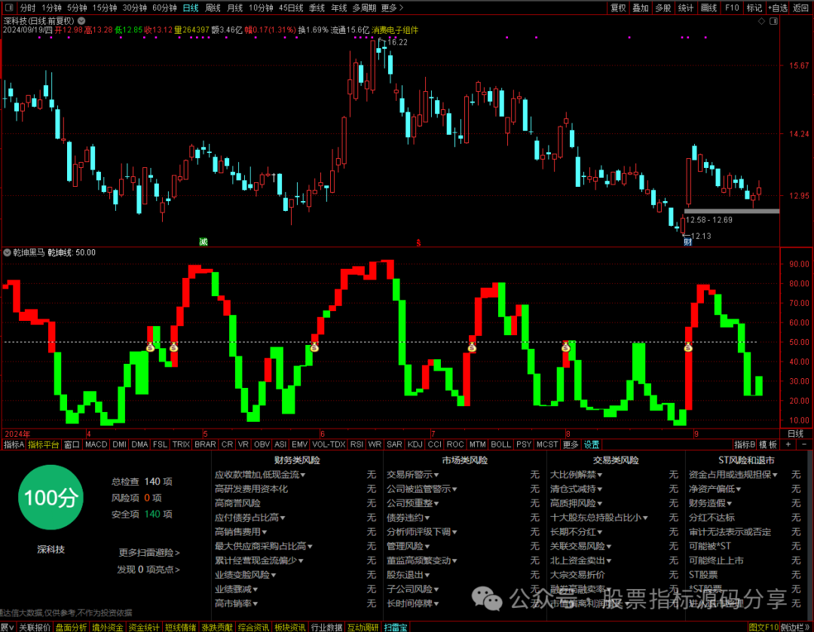Select the VOL-TDX indicator tab
Image resolution: width=814 pixels, height=632 pixels.
(x=329, y=444)
